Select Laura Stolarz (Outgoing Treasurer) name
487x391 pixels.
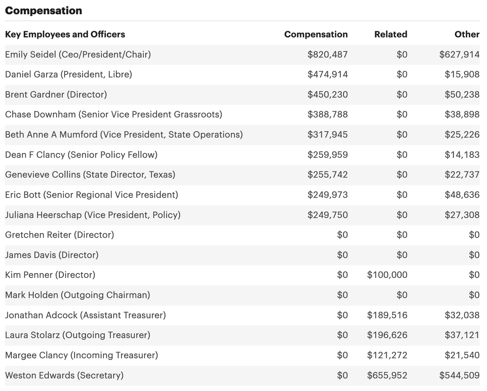(x=78, y=335)
